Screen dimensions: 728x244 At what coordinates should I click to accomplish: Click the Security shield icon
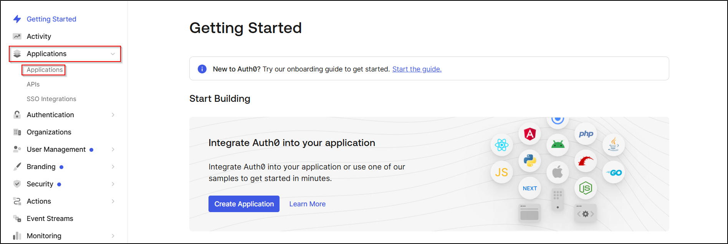pos(17,184)
